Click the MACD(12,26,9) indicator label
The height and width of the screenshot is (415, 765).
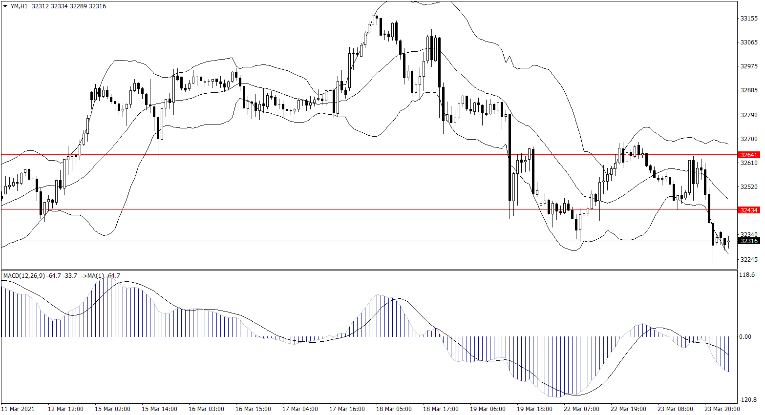point(24,276)
